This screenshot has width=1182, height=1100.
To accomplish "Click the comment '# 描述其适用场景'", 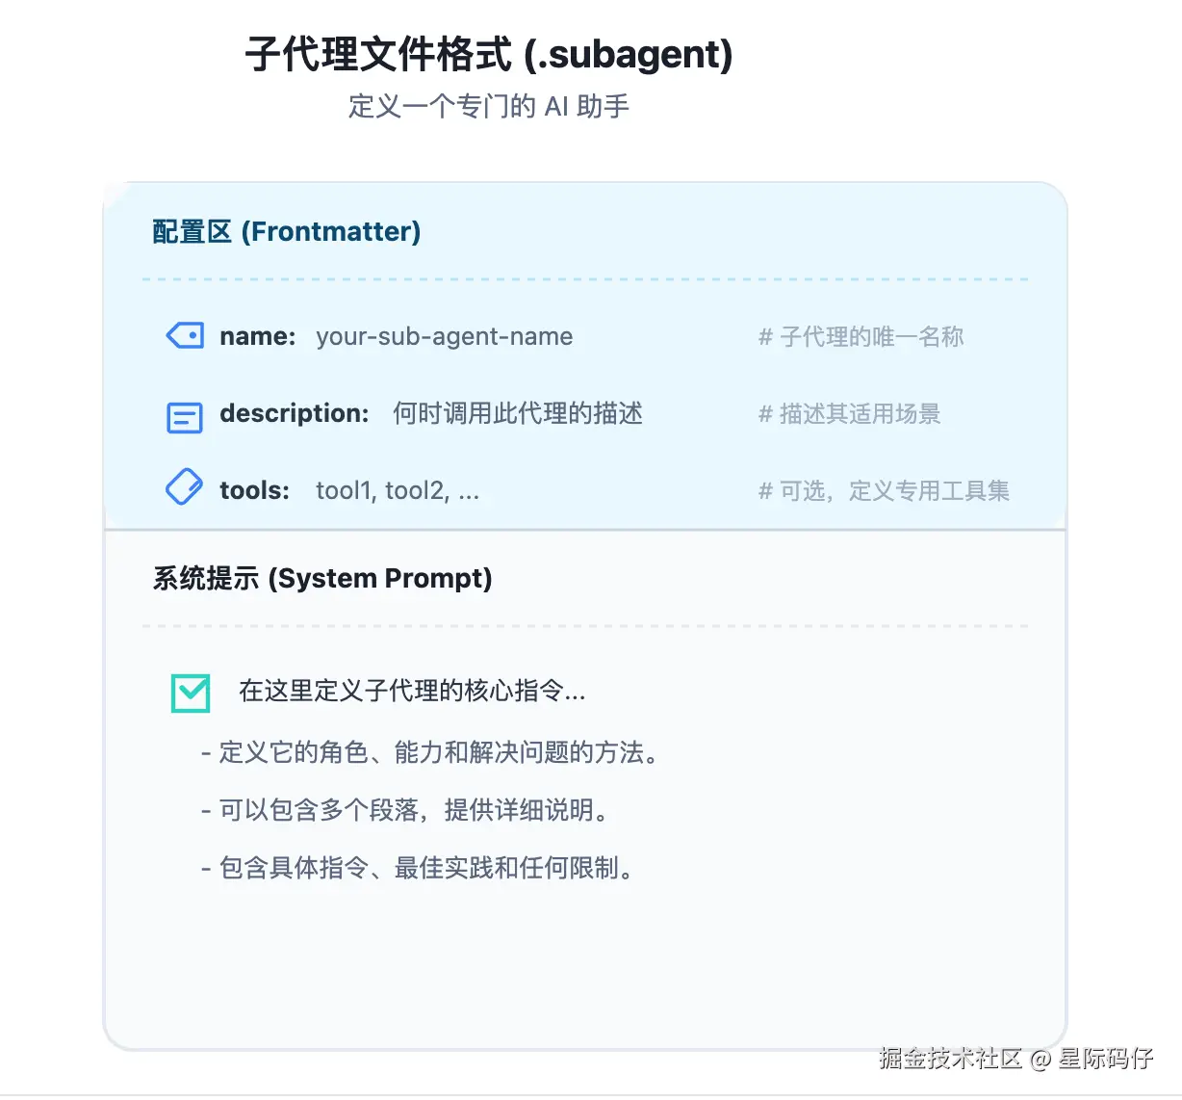I will pos(849,413).
